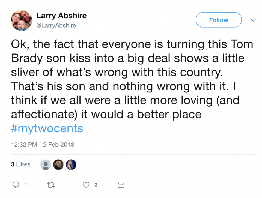Click the @LarryAbshire handle
The width and height of the screenshot is (262, 198).
pos(56,25)
